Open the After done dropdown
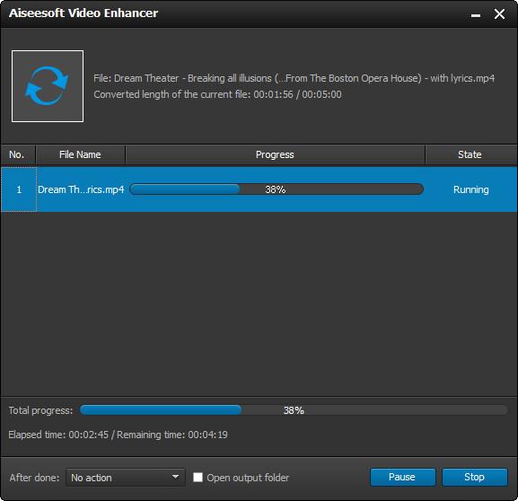518x501 pixels. click(x=125, y=477)
